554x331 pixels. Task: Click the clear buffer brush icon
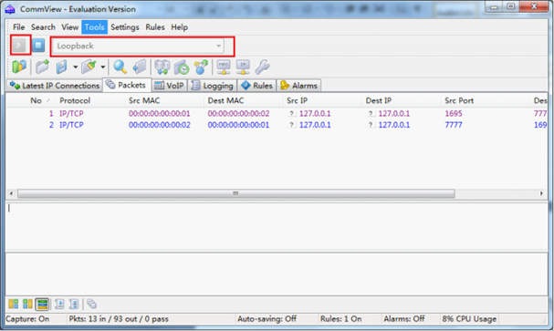coord(89,67)
